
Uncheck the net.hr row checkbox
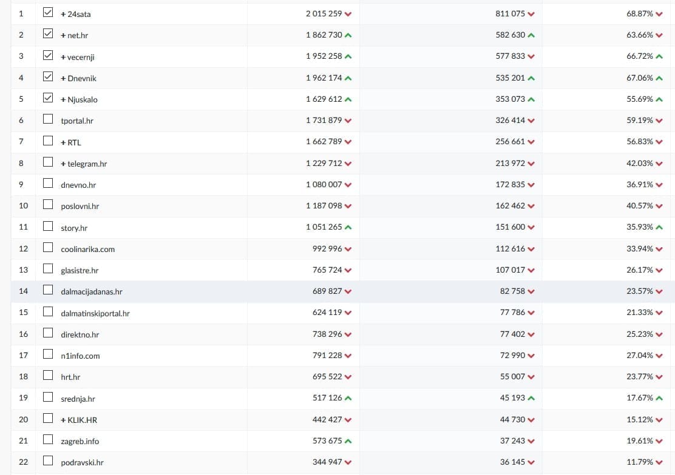pyautogui.click(x=48, y=35)
